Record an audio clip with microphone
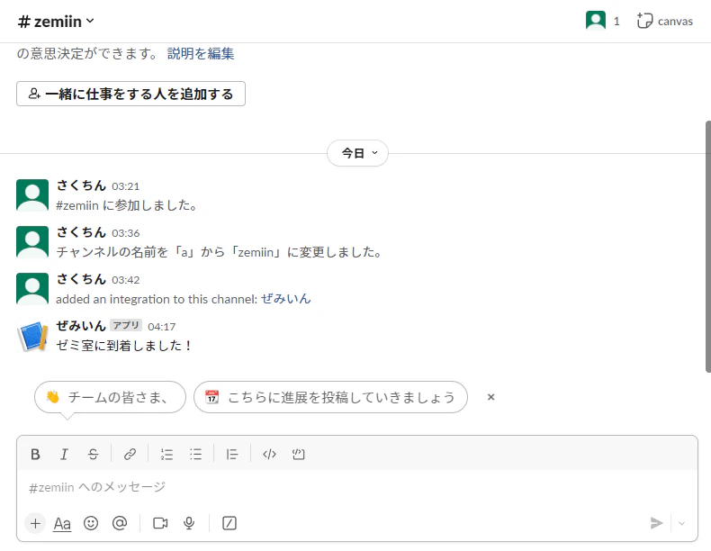Image resolution: width=711 pixels, height=551 pixels. point(189,523)
